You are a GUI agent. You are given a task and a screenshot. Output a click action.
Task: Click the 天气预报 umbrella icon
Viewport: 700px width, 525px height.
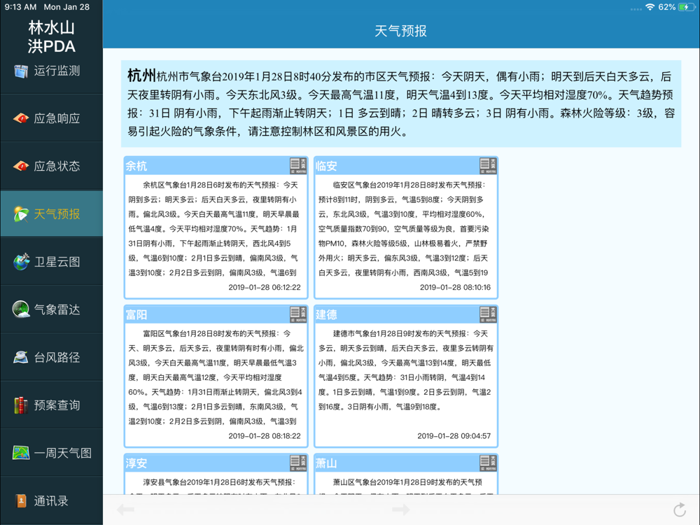click(20, 213)
